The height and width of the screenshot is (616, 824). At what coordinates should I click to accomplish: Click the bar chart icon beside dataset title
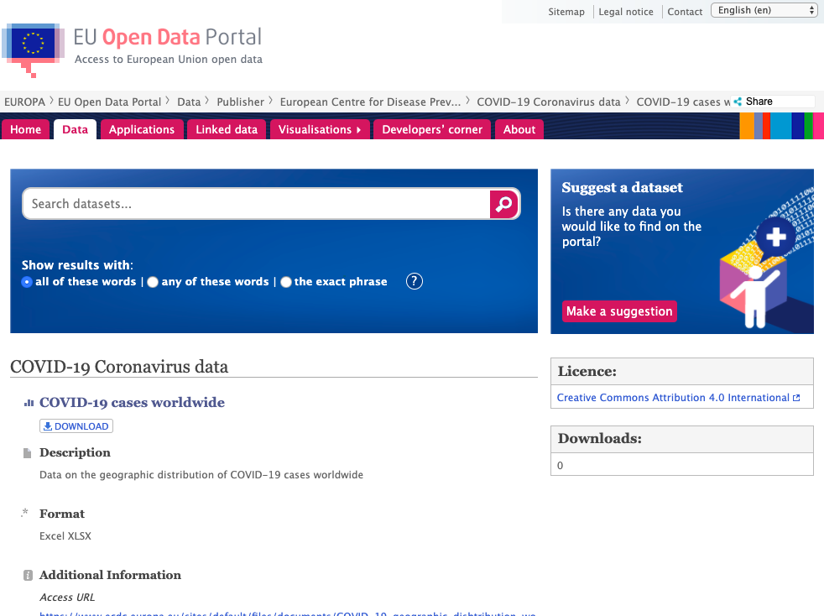pos(28,403)
